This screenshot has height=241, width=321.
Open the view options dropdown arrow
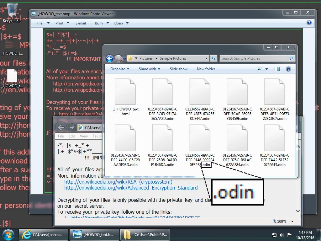click(266, 69)
